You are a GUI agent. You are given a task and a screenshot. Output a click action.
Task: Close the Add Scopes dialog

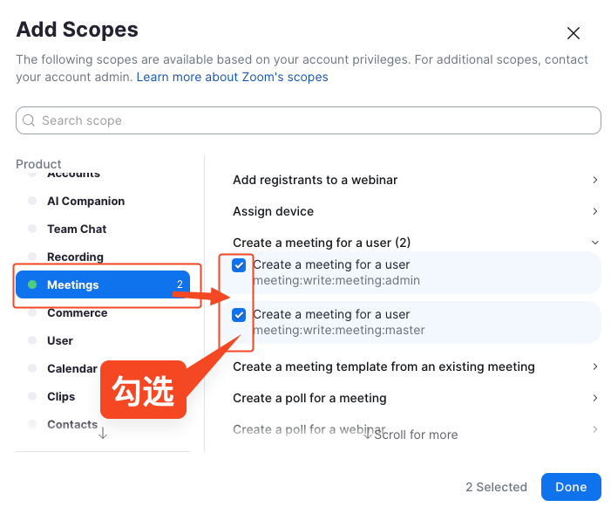pos(574,33)
